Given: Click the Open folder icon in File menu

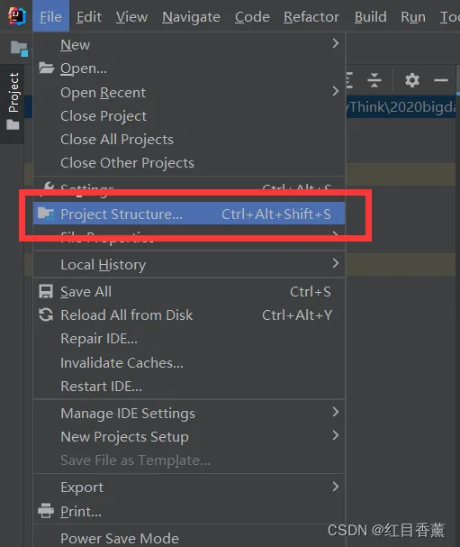Looking at the screenshot, I should pyautogui.click(x=46, y=68).
